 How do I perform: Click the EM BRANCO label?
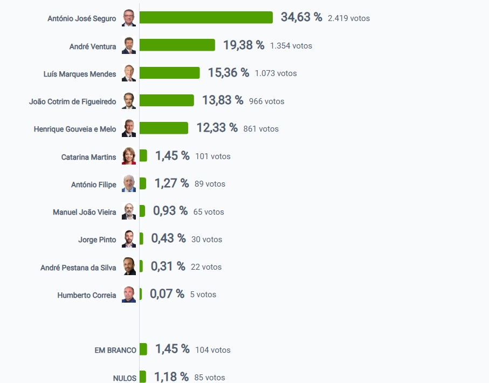115,350
